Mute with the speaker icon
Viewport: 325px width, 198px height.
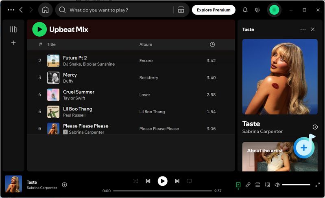click(x=277, y=185)
